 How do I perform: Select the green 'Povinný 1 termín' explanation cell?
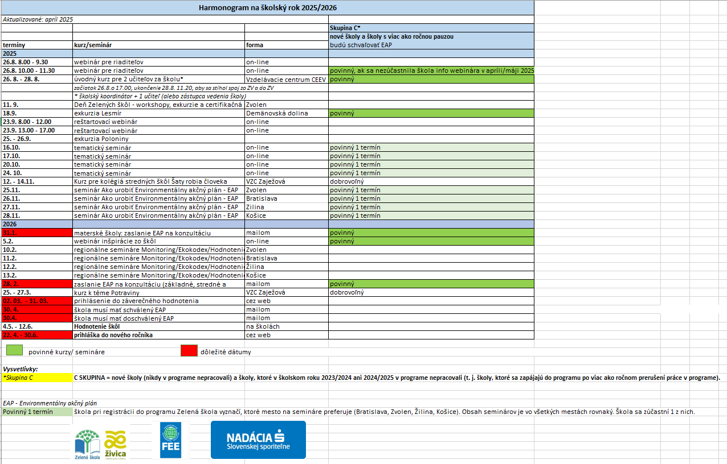click(x=36, y=412)
